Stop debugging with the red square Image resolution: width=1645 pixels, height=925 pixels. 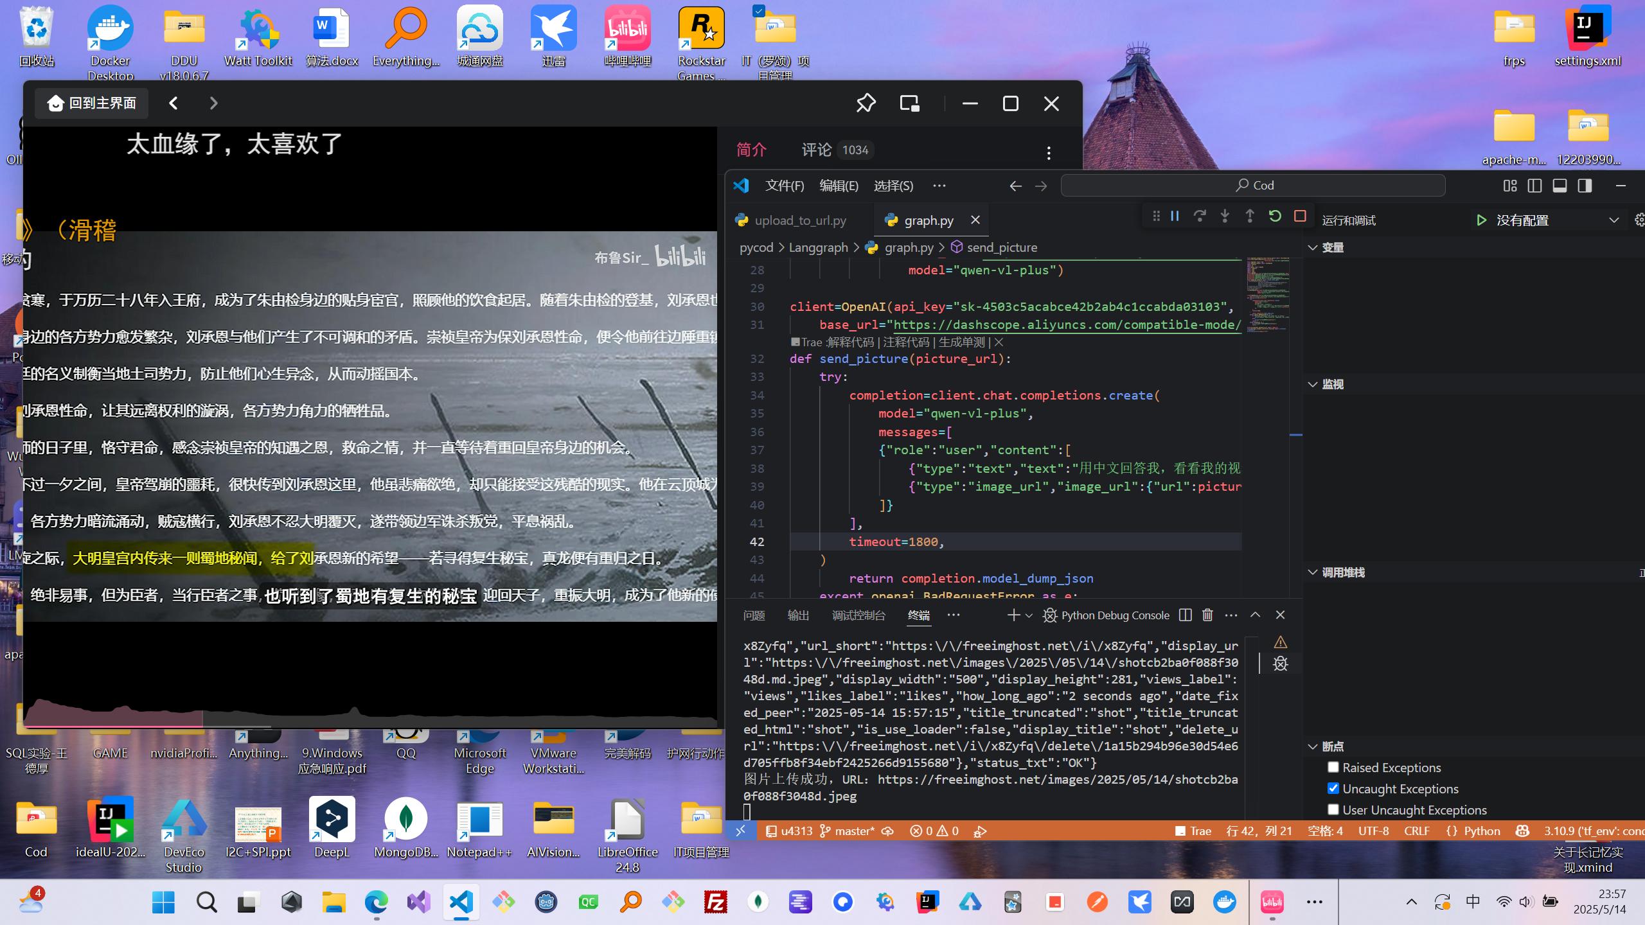1300,216
